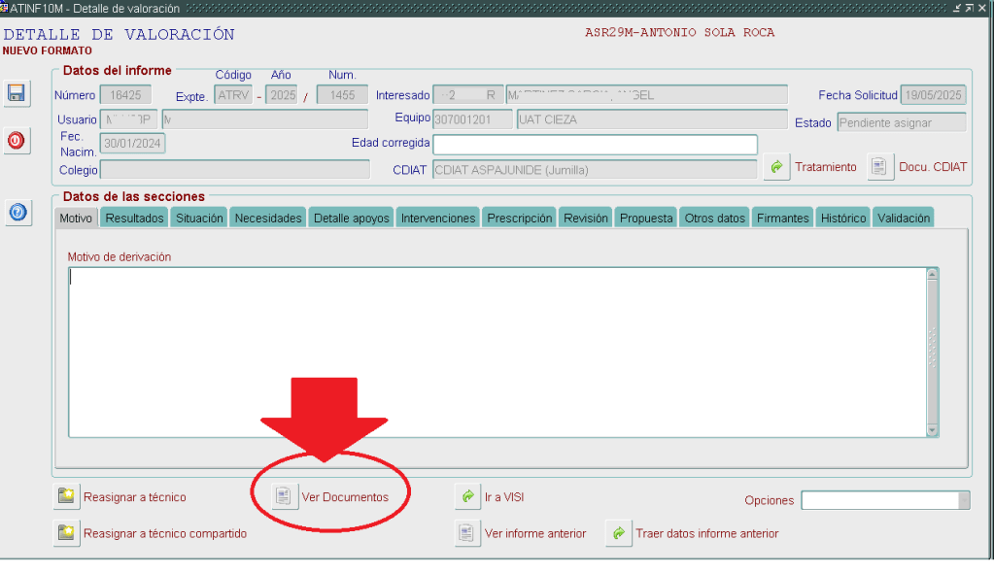Open the Intervenciones tab
This screenshot has width=994, height=573.
[x=437, y=219]
